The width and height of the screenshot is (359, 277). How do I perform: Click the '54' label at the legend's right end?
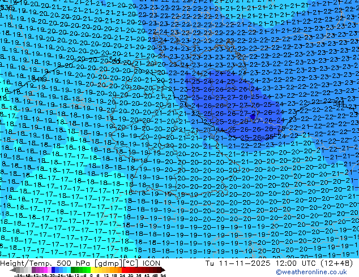pos(163,275)
